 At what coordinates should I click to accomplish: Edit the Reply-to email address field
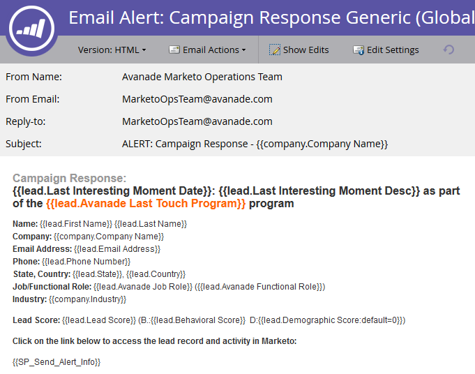tap(197, 121)
